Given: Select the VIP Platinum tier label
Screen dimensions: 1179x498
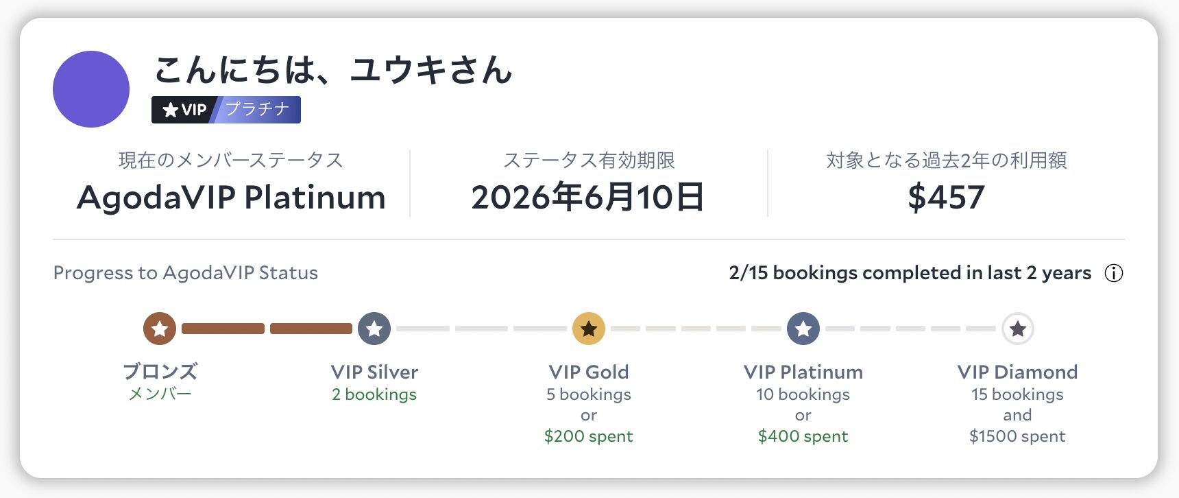Looking at the screenshot, I should 803,372.
